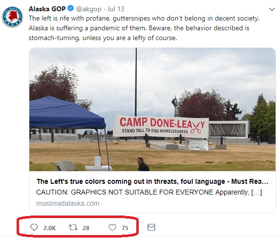278x240 pixels.
Task: Open the Jul 13 tweet timestamp
Action: click(116, 9)
